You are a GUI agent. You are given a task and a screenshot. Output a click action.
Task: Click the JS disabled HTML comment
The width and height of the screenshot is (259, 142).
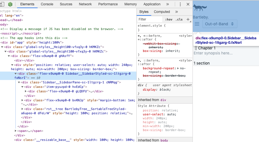pos(62,29)
